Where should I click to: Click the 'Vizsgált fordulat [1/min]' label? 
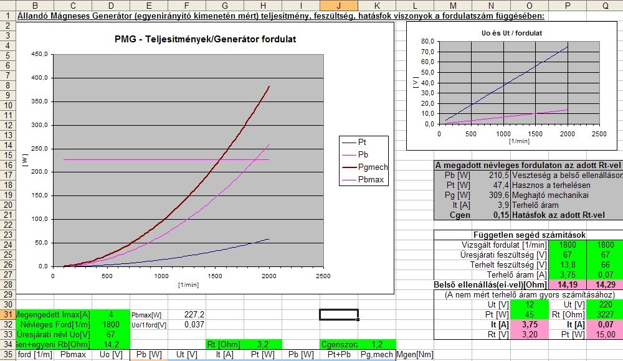click(x=504, y=245)
